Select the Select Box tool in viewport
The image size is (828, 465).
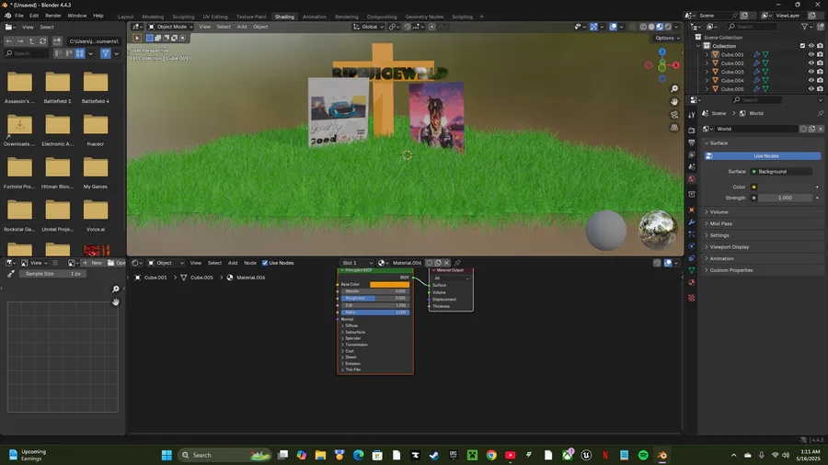[137, 38]
